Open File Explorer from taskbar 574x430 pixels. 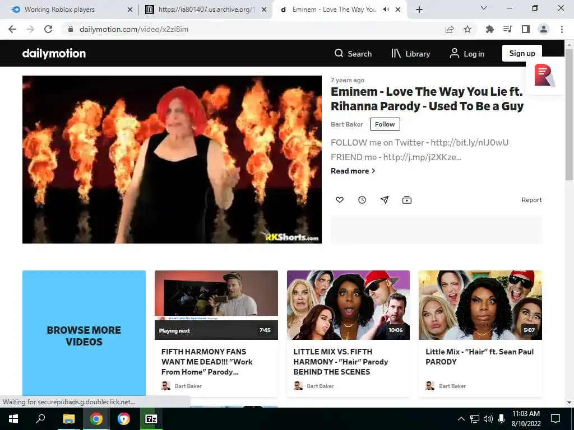(x=68, y=419)
